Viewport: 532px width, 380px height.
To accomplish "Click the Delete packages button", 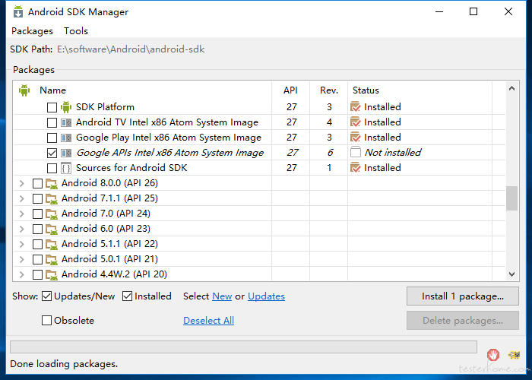I will tap(463, 321).
